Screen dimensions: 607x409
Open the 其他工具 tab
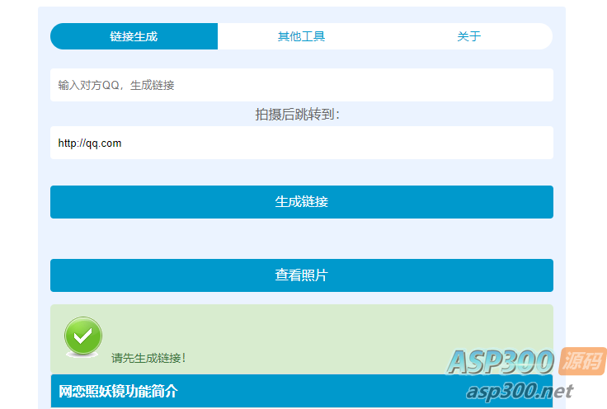click(301, 36)
